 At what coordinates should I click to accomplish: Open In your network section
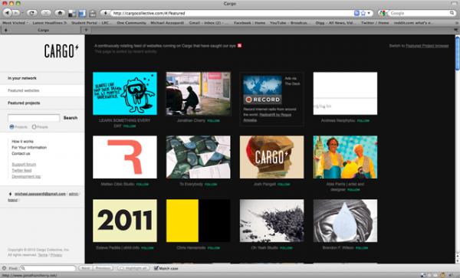point(22,78)
